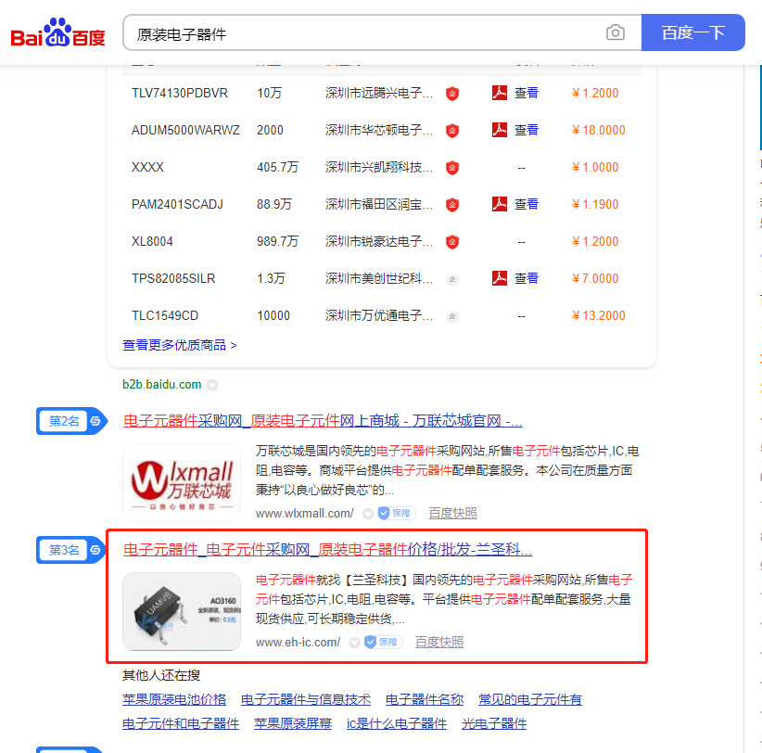The width and height of the screenshot is (762, 753).
Task: Click price ¥13.2000
Action: pyautogui.click(x=598, y=316)
